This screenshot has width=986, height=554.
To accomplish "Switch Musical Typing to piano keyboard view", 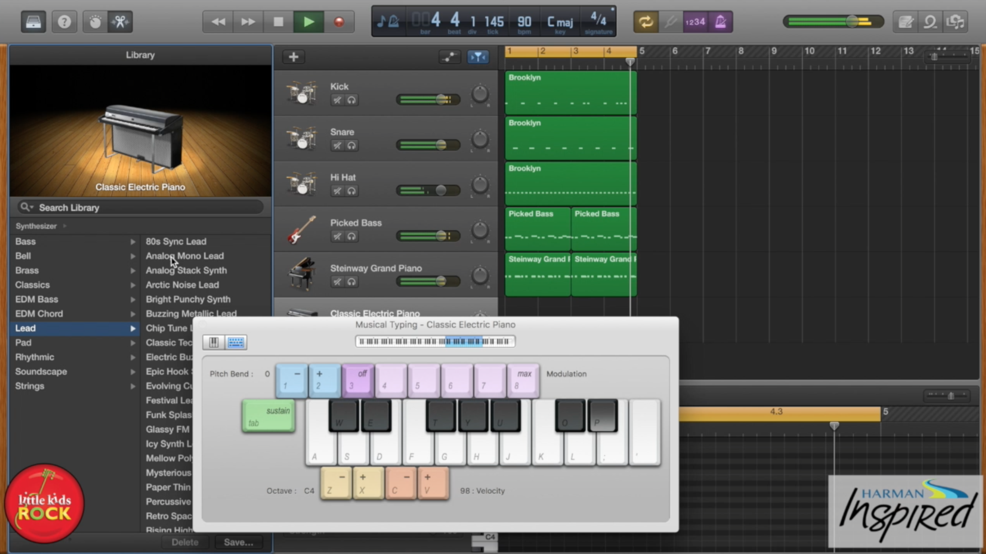I will pyautogui.click(x=213, y=342).
